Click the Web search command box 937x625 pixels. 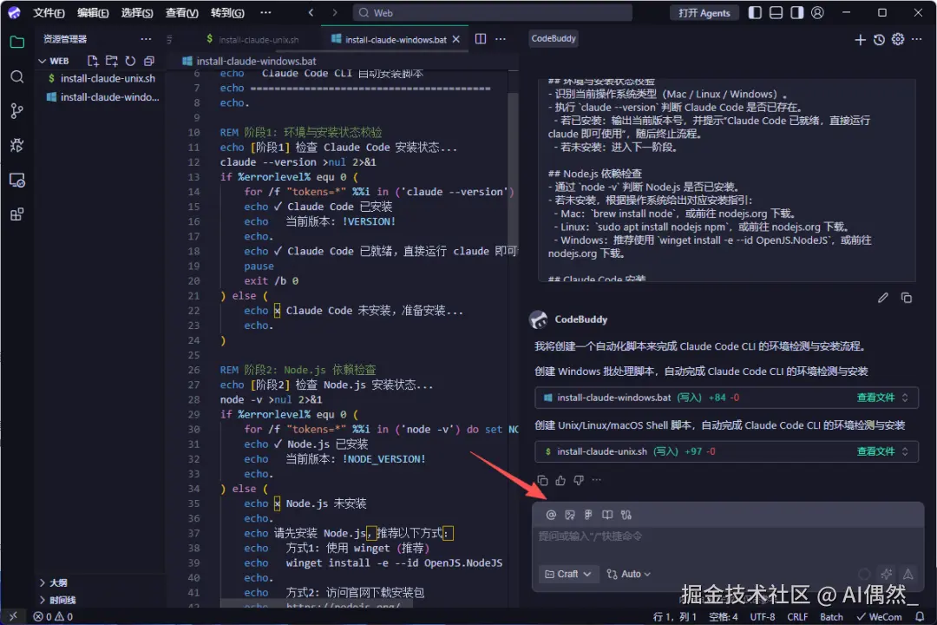click(493, 12)
